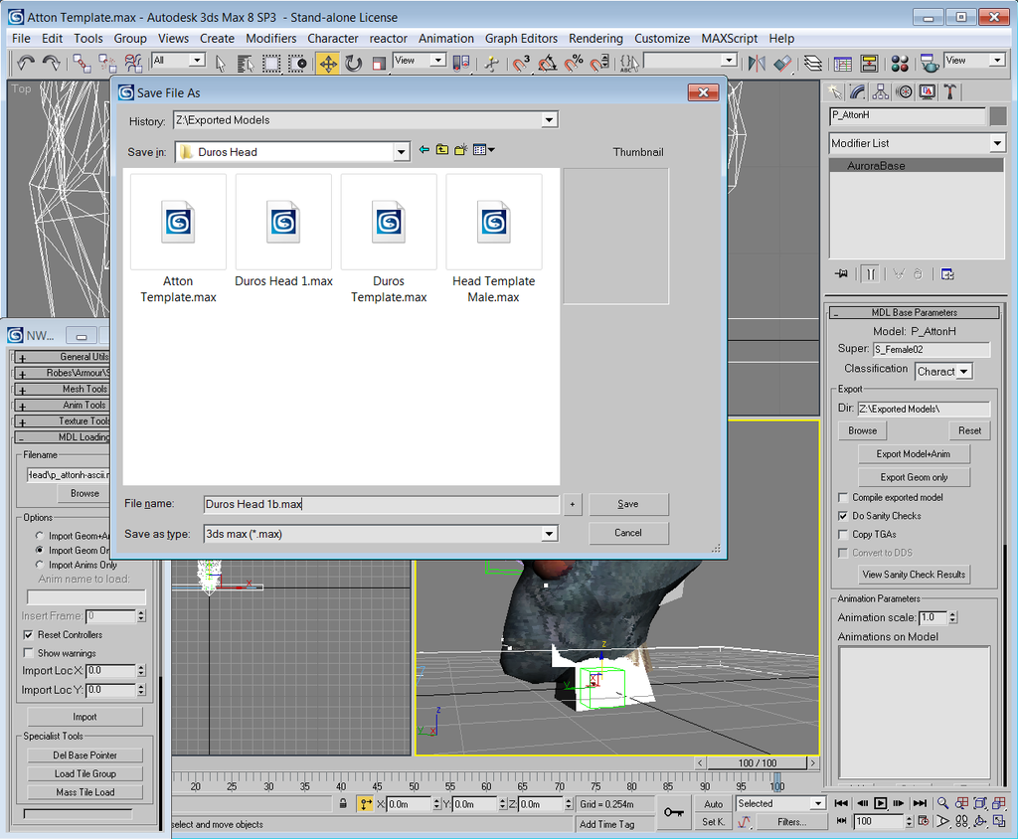The width and height of the screenshot is (1018, 839).
Task: Activate the Select and Move tool
Action: tap(328, 63)
